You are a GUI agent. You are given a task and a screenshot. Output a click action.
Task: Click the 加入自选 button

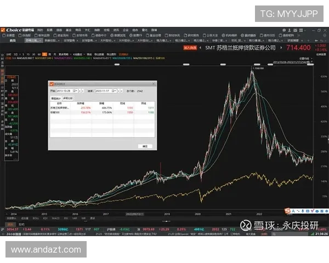pos(190,48)
